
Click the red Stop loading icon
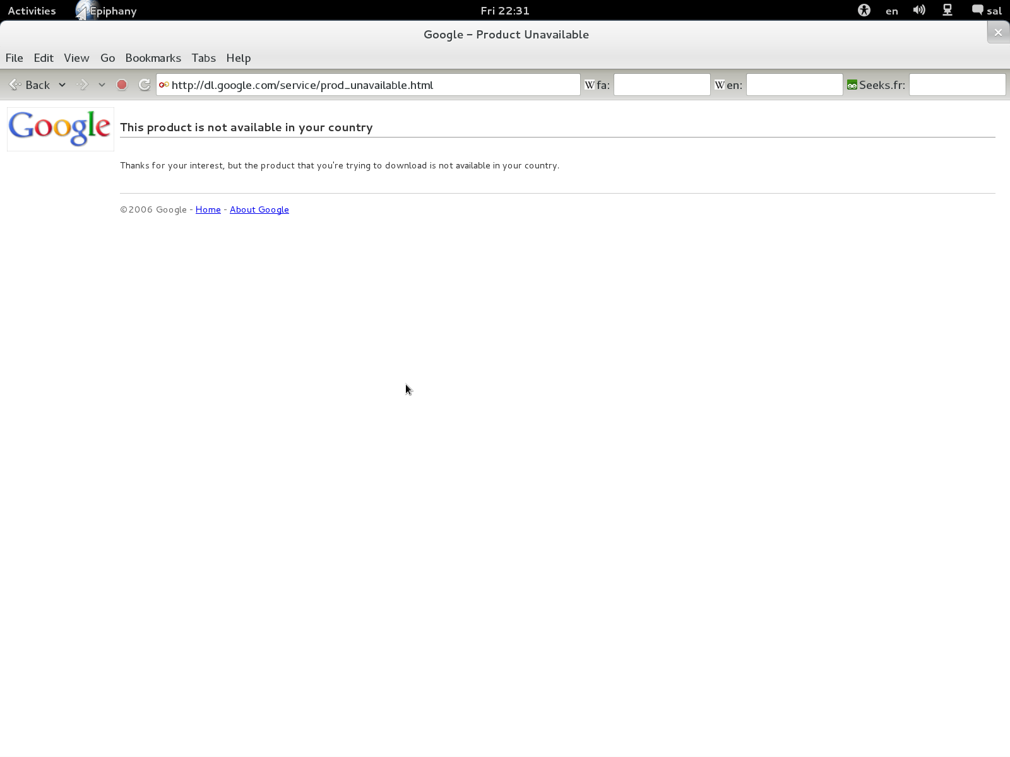122,85
